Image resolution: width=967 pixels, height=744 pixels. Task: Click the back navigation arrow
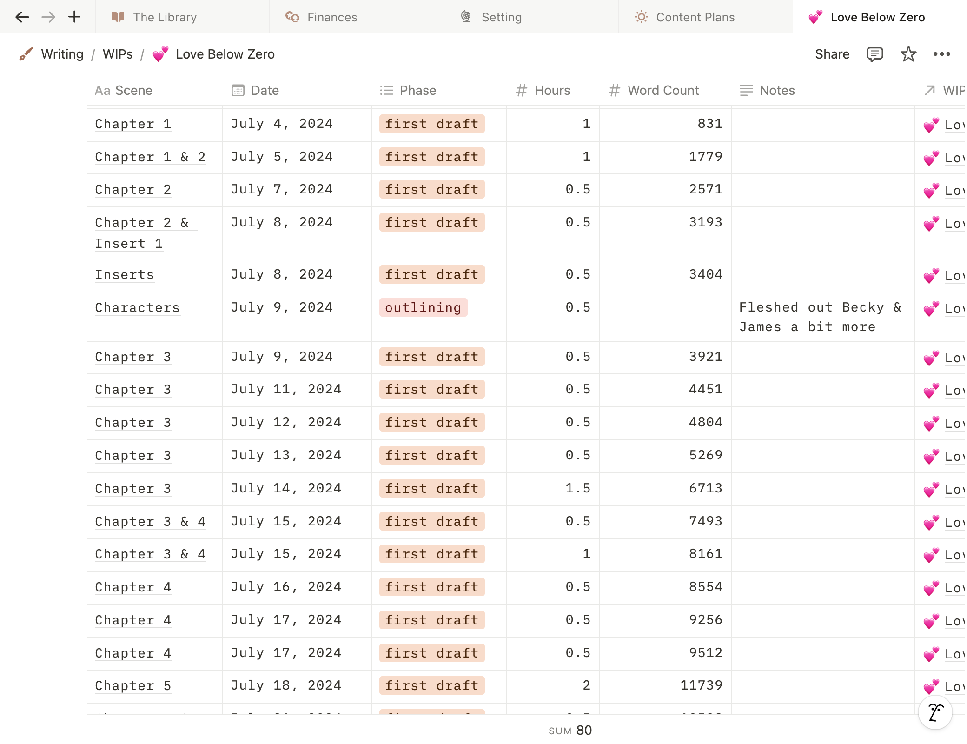tap(22, 17)
